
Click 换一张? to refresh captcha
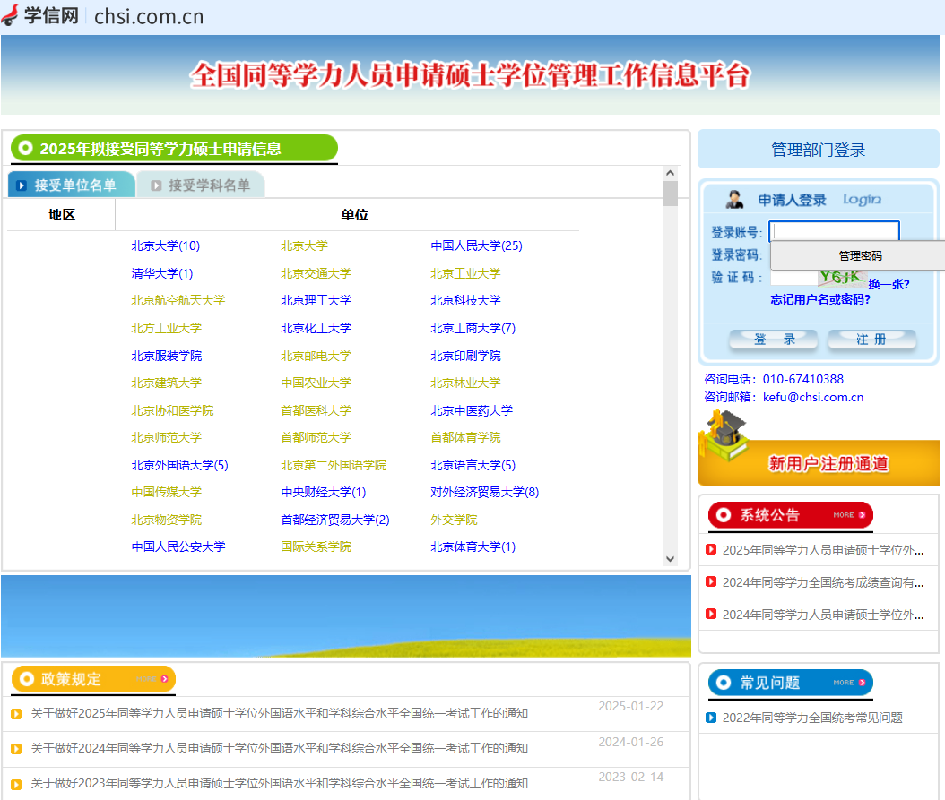click(889, 284)
